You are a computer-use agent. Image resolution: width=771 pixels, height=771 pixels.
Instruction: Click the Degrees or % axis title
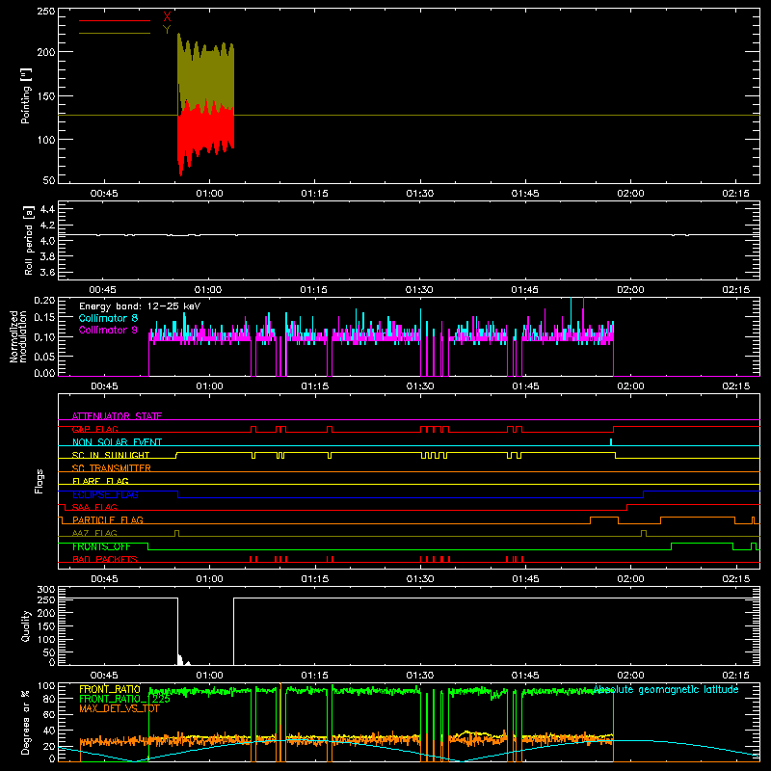click(x=26, y=722)
